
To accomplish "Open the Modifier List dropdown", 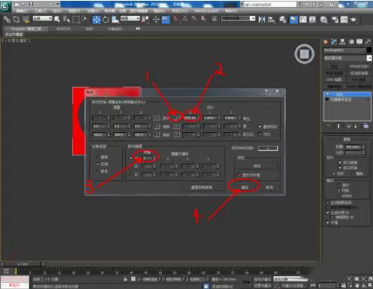I will [348, 58].
